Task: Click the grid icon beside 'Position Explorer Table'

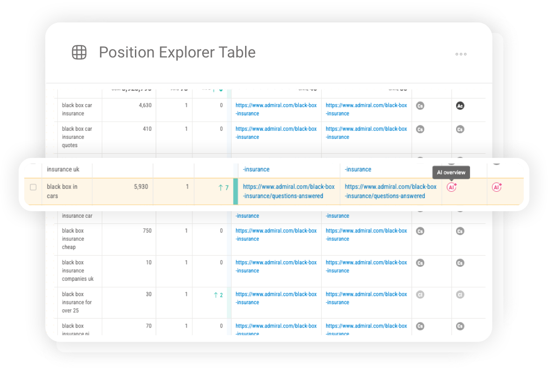Action: 79,52
